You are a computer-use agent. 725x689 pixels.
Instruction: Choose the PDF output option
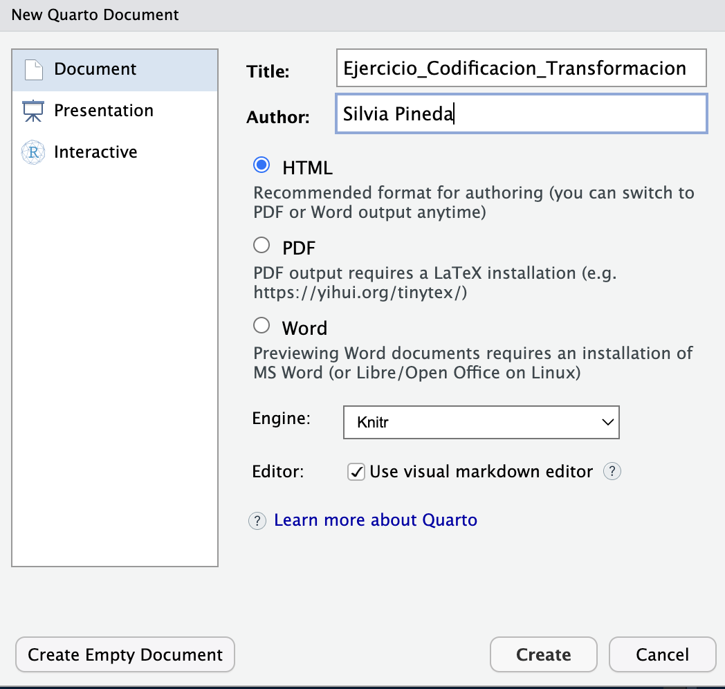pos(261,246)
